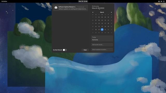Open the network status icon in the top bar
Image resolution: width=166 pixels, height=93 pixels.
click(x=159, y=1)
